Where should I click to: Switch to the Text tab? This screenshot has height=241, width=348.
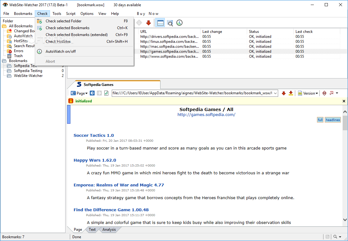click(x=92, y=230)
